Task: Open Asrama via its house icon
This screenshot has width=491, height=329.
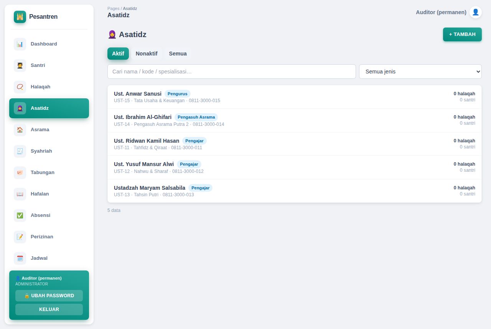Action: [x=20, y=130]
